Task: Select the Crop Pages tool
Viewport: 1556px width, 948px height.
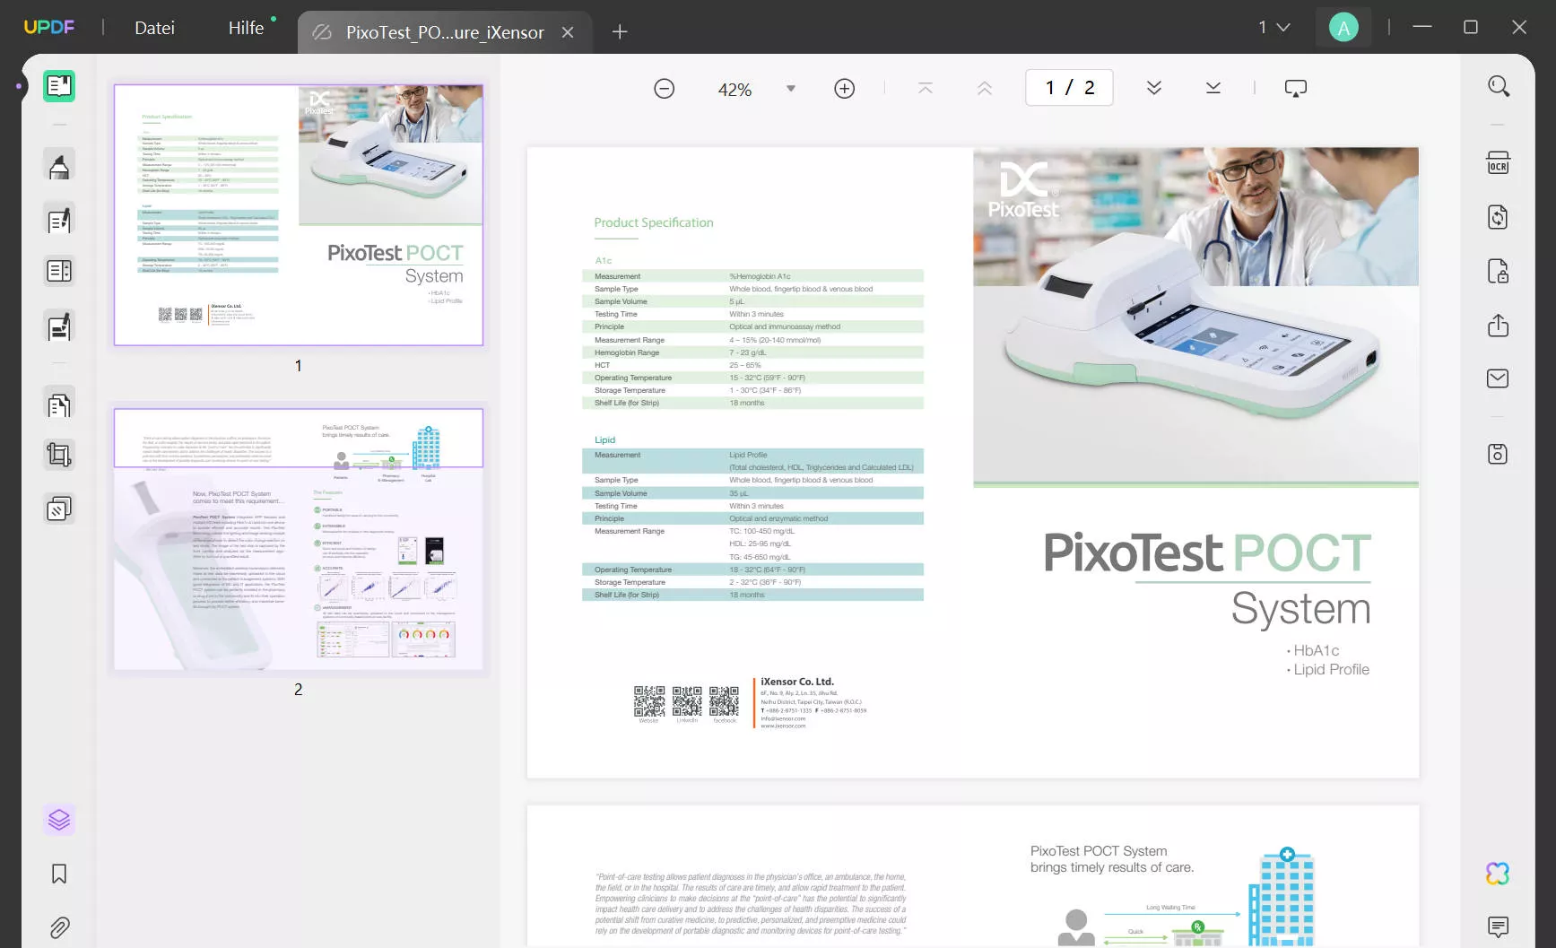Action: click(x=59, y=455)
